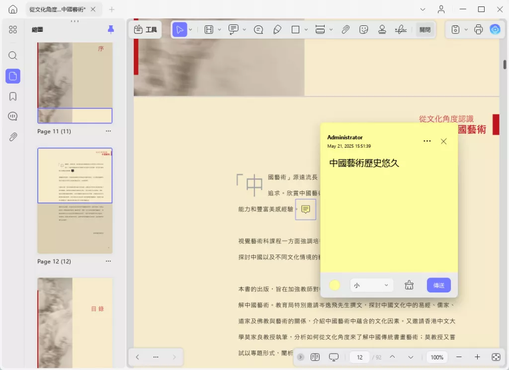Zoom out with minus button
Image resolution: width=509 pixels, height=370 pixels.
pos(459,357)
